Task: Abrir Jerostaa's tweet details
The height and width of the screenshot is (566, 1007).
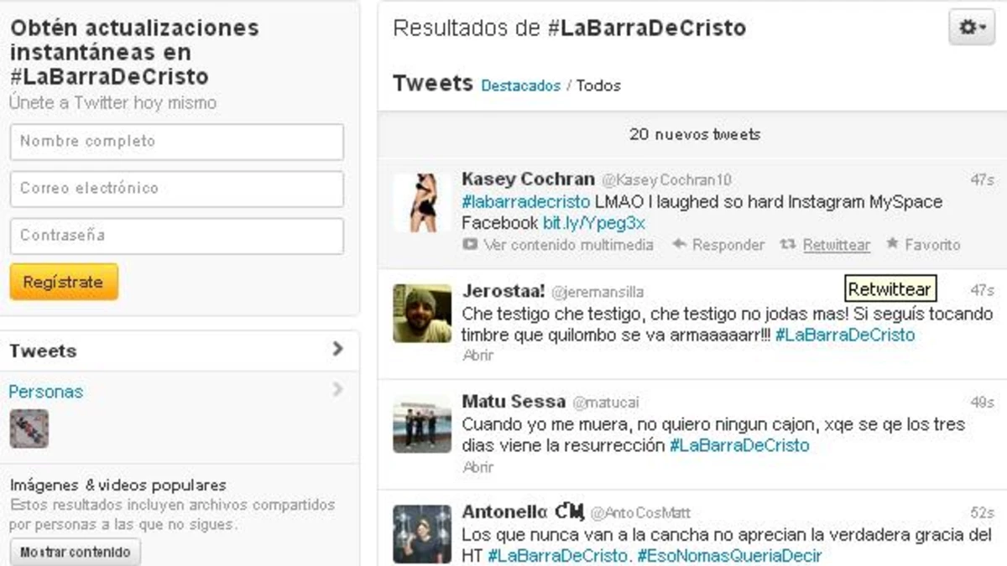Action: (477, 356)
